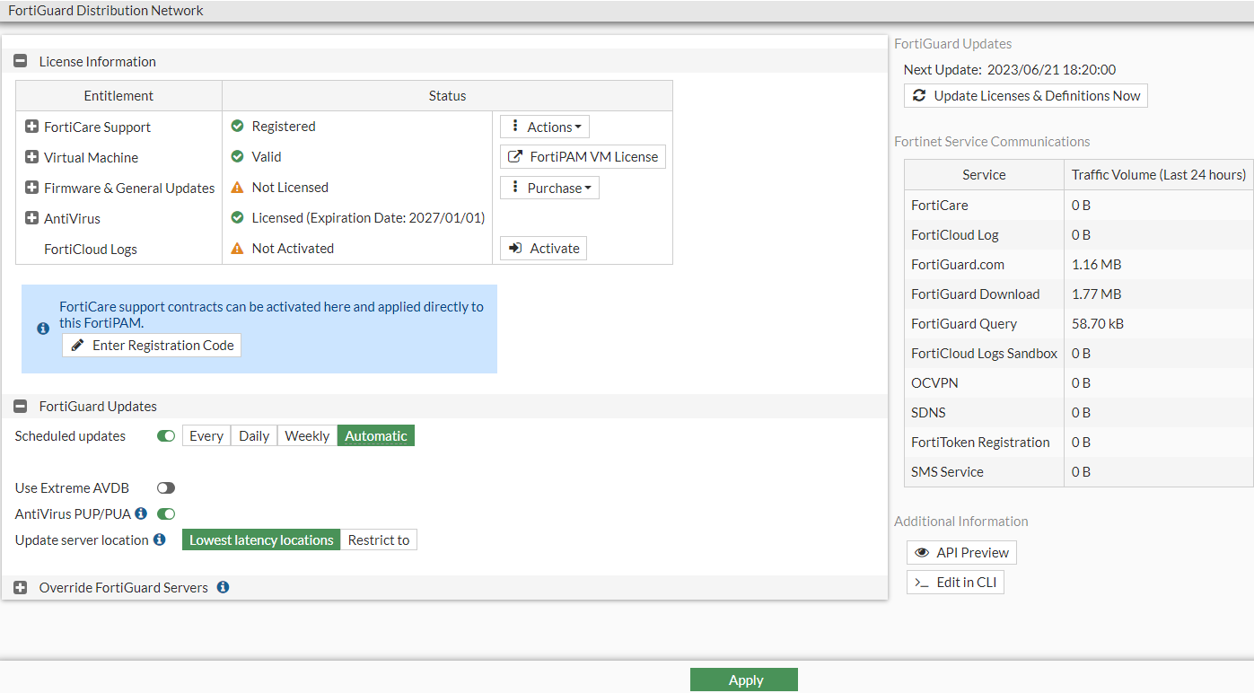This screenshot has height=693, width=1254.
Task: Disable the Scheduled updates toggle
Action: [165, 435]
